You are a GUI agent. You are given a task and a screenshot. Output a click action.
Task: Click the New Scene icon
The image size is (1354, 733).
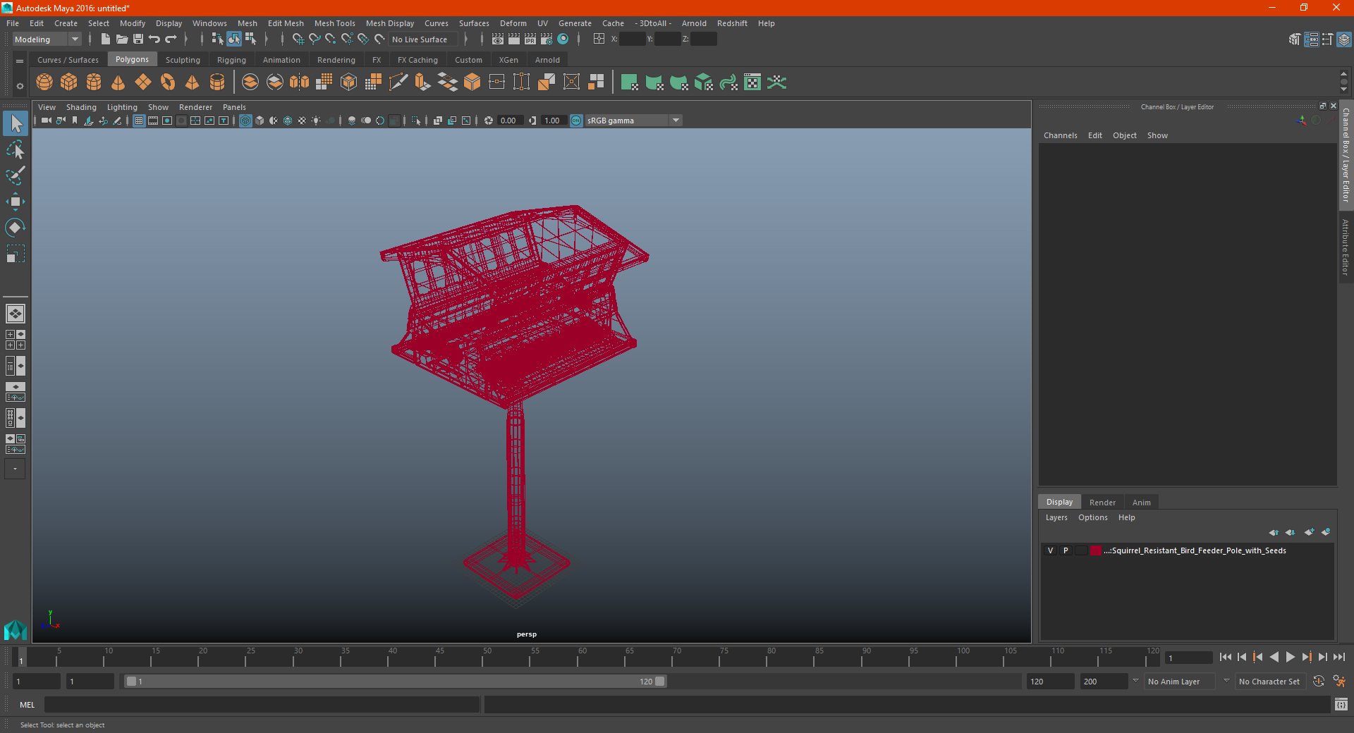point(106,39)
